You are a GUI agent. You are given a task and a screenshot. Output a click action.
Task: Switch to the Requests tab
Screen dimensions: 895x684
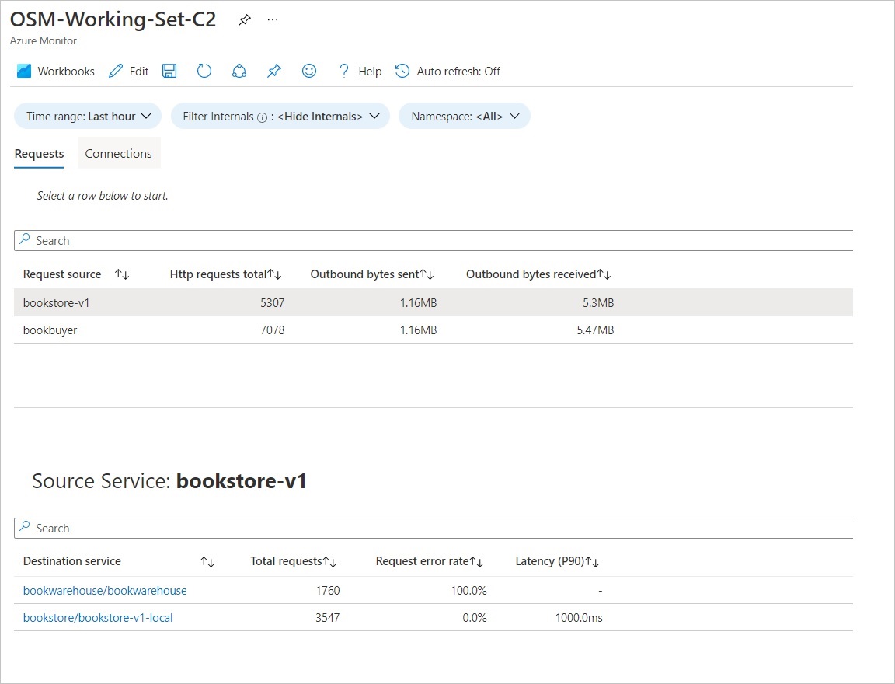[40, 154]
